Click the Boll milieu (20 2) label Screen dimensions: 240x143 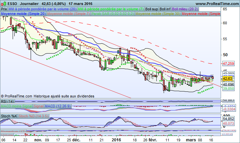[185, 9]
